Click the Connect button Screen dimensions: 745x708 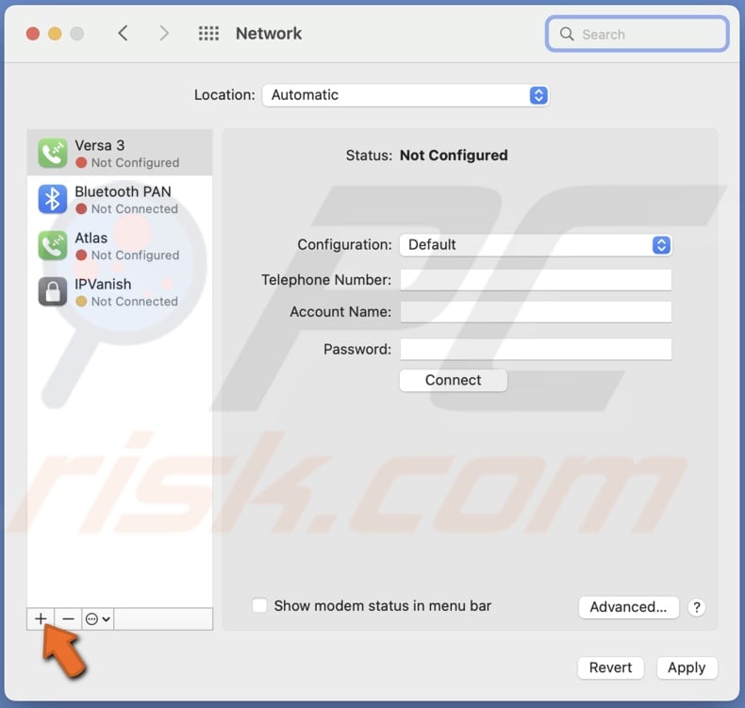click(454, 380)
